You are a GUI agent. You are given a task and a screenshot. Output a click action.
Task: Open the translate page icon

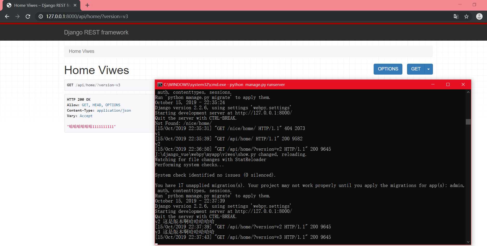click(456, 17)
